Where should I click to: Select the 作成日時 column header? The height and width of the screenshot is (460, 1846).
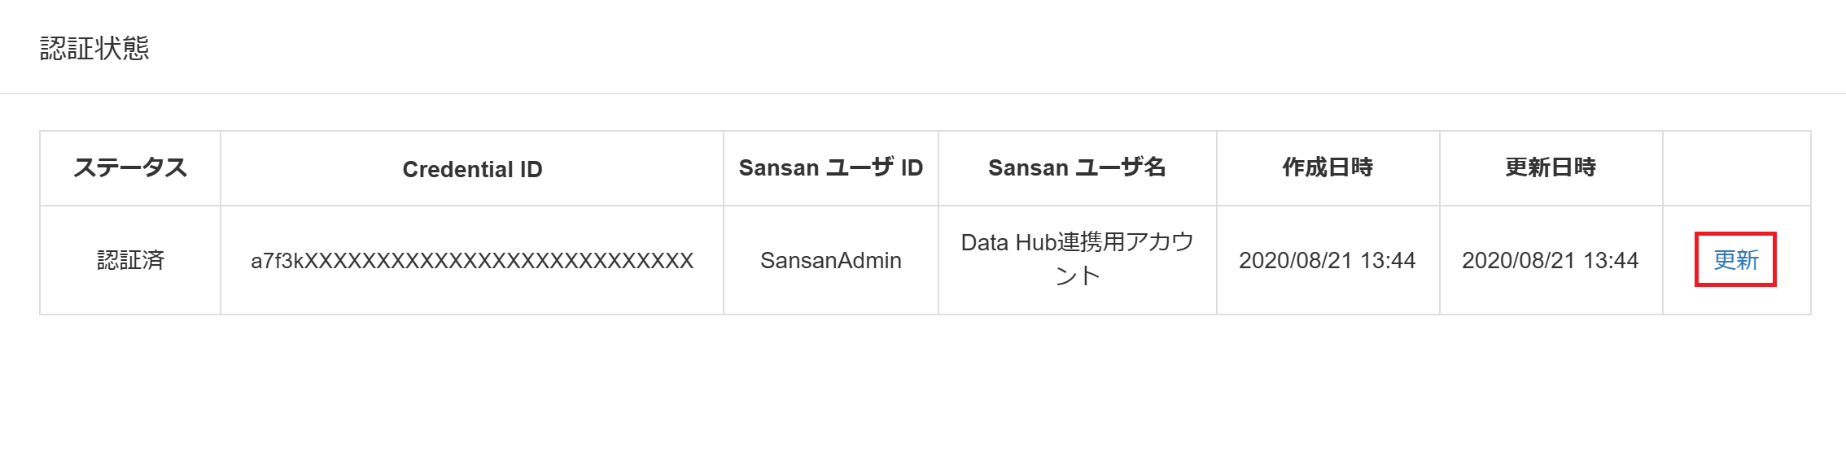(1328, 168)
